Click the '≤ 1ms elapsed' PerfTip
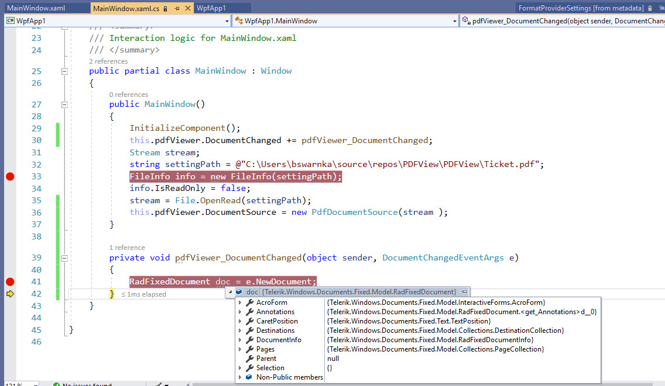 coord(144,294)
